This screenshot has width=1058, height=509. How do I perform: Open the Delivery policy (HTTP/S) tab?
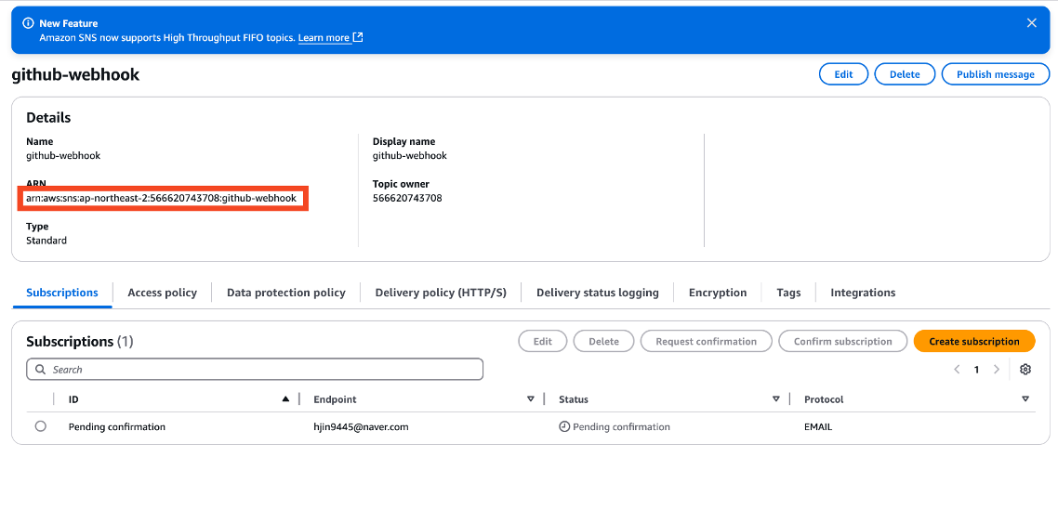click(x=441, y=293)
